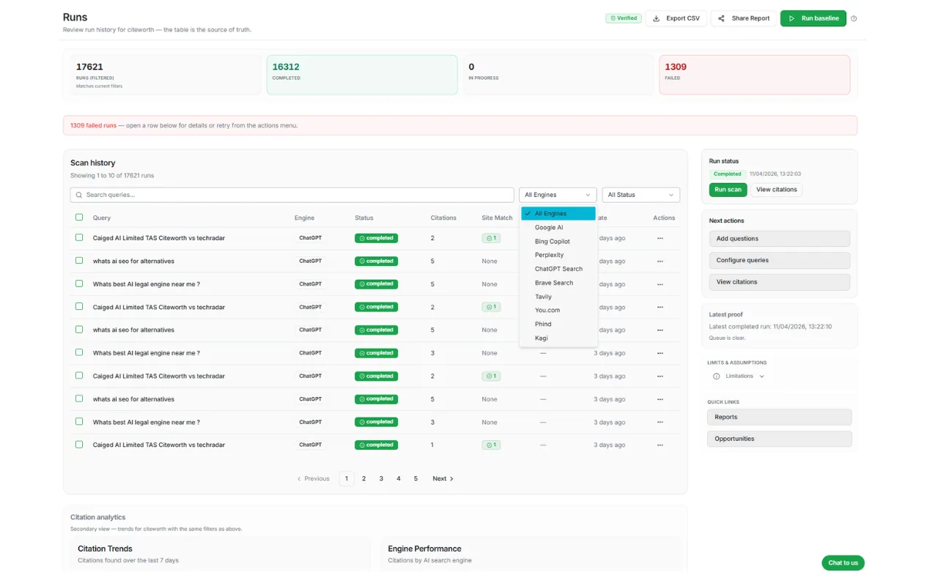The image size is (938, 586).
Task: Check the first 'whats ai seo for alternatives' checkbox
Action: (x=79, y=261)
